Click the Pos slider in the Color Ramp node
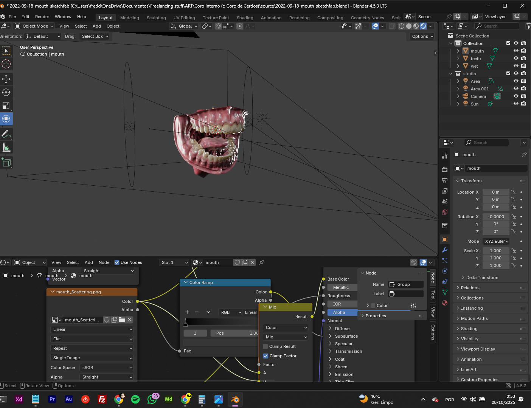 point(234,333)
